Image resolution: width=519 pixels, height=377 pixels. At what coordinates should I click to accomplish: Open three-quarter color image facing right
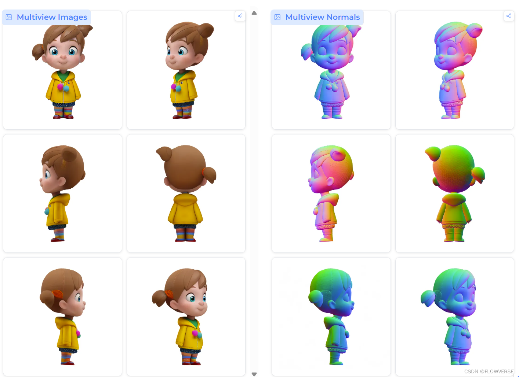tap(186, 317)
